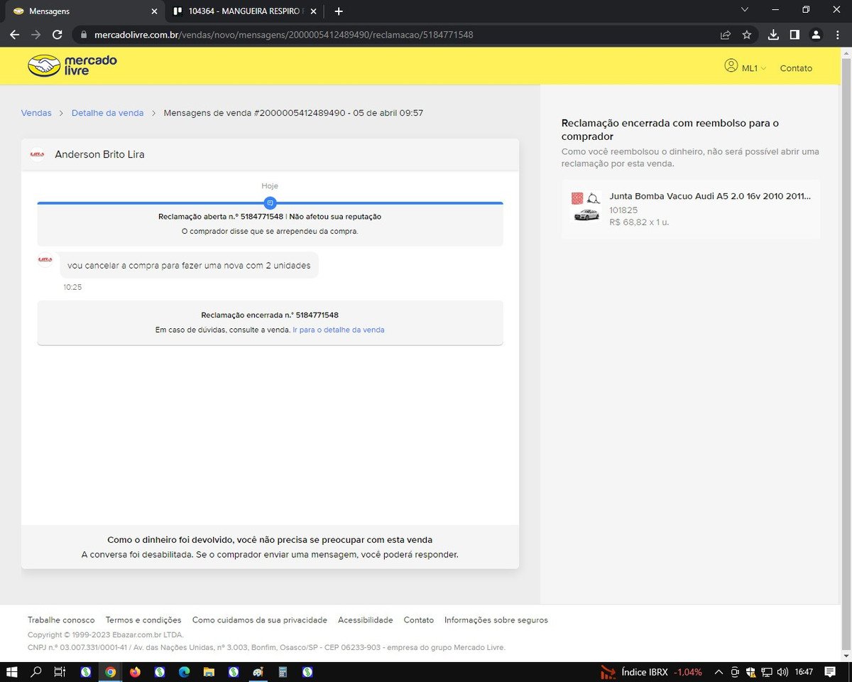
Task: Show hidden system tray icons
Action: tap(719, 672)
